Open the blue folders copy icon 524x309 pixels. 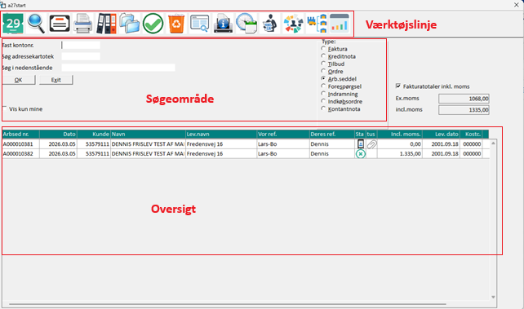[129, 24]
